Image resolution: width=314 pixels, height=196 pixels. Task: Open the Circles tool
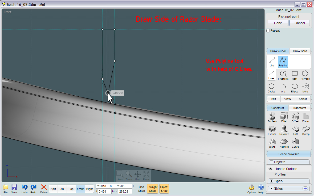coord(272,88)
